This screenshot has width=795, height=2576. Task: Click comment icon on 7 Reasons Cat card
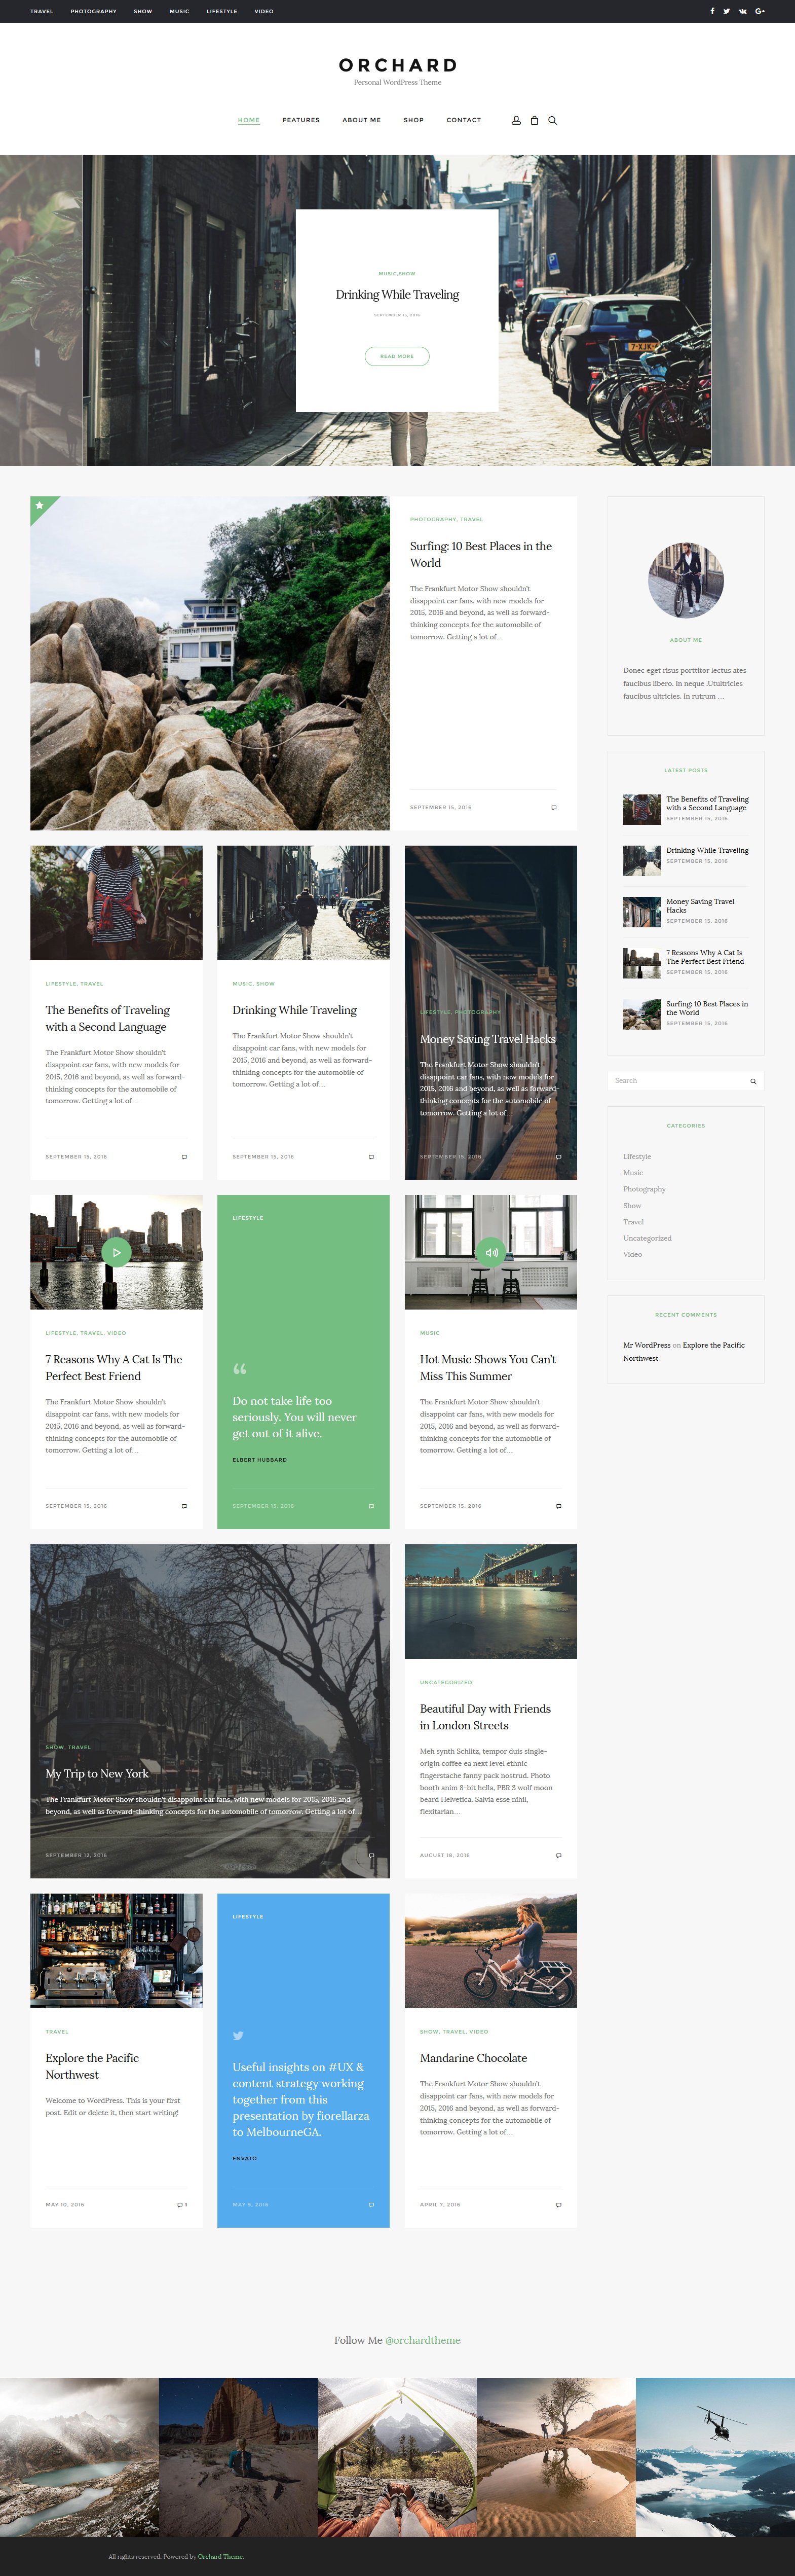[x=184, y=1505]
